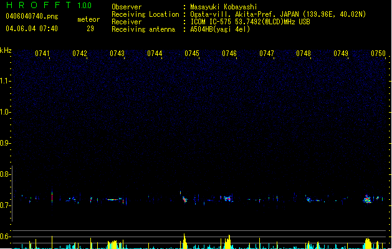Click the A504HB(yagi 4el) antenna text

pos(220,29)
